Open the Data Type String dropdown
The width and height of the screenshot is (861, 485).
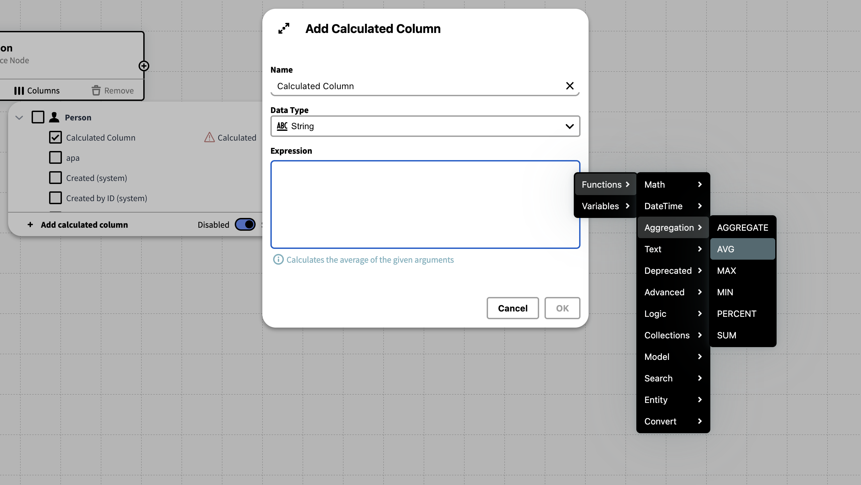pyautogui.click(x=425, y=126)
